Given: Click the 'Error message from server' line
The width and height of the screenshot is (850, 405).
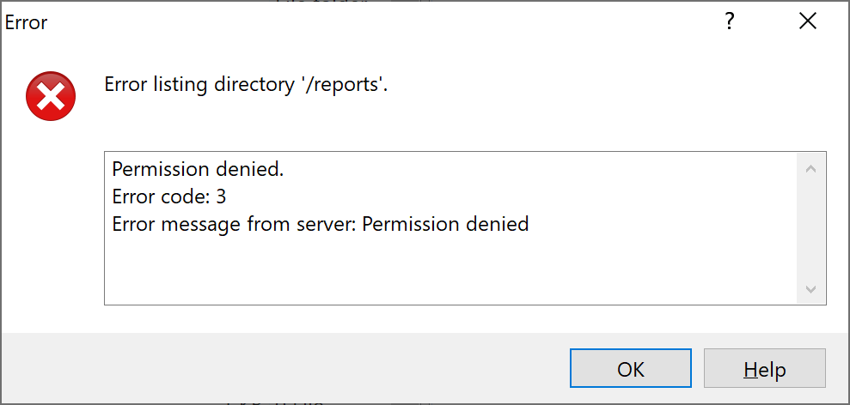Looking at the screenshot, I should [x=320, y=225].
